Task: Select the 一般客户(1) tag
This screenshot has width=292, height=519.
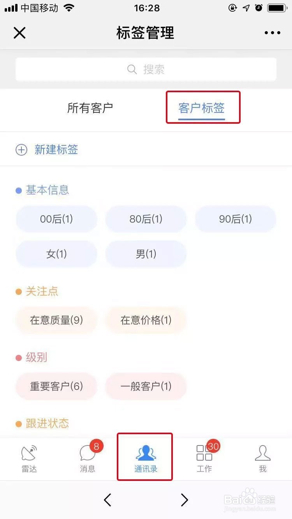Action: point(146,386)
